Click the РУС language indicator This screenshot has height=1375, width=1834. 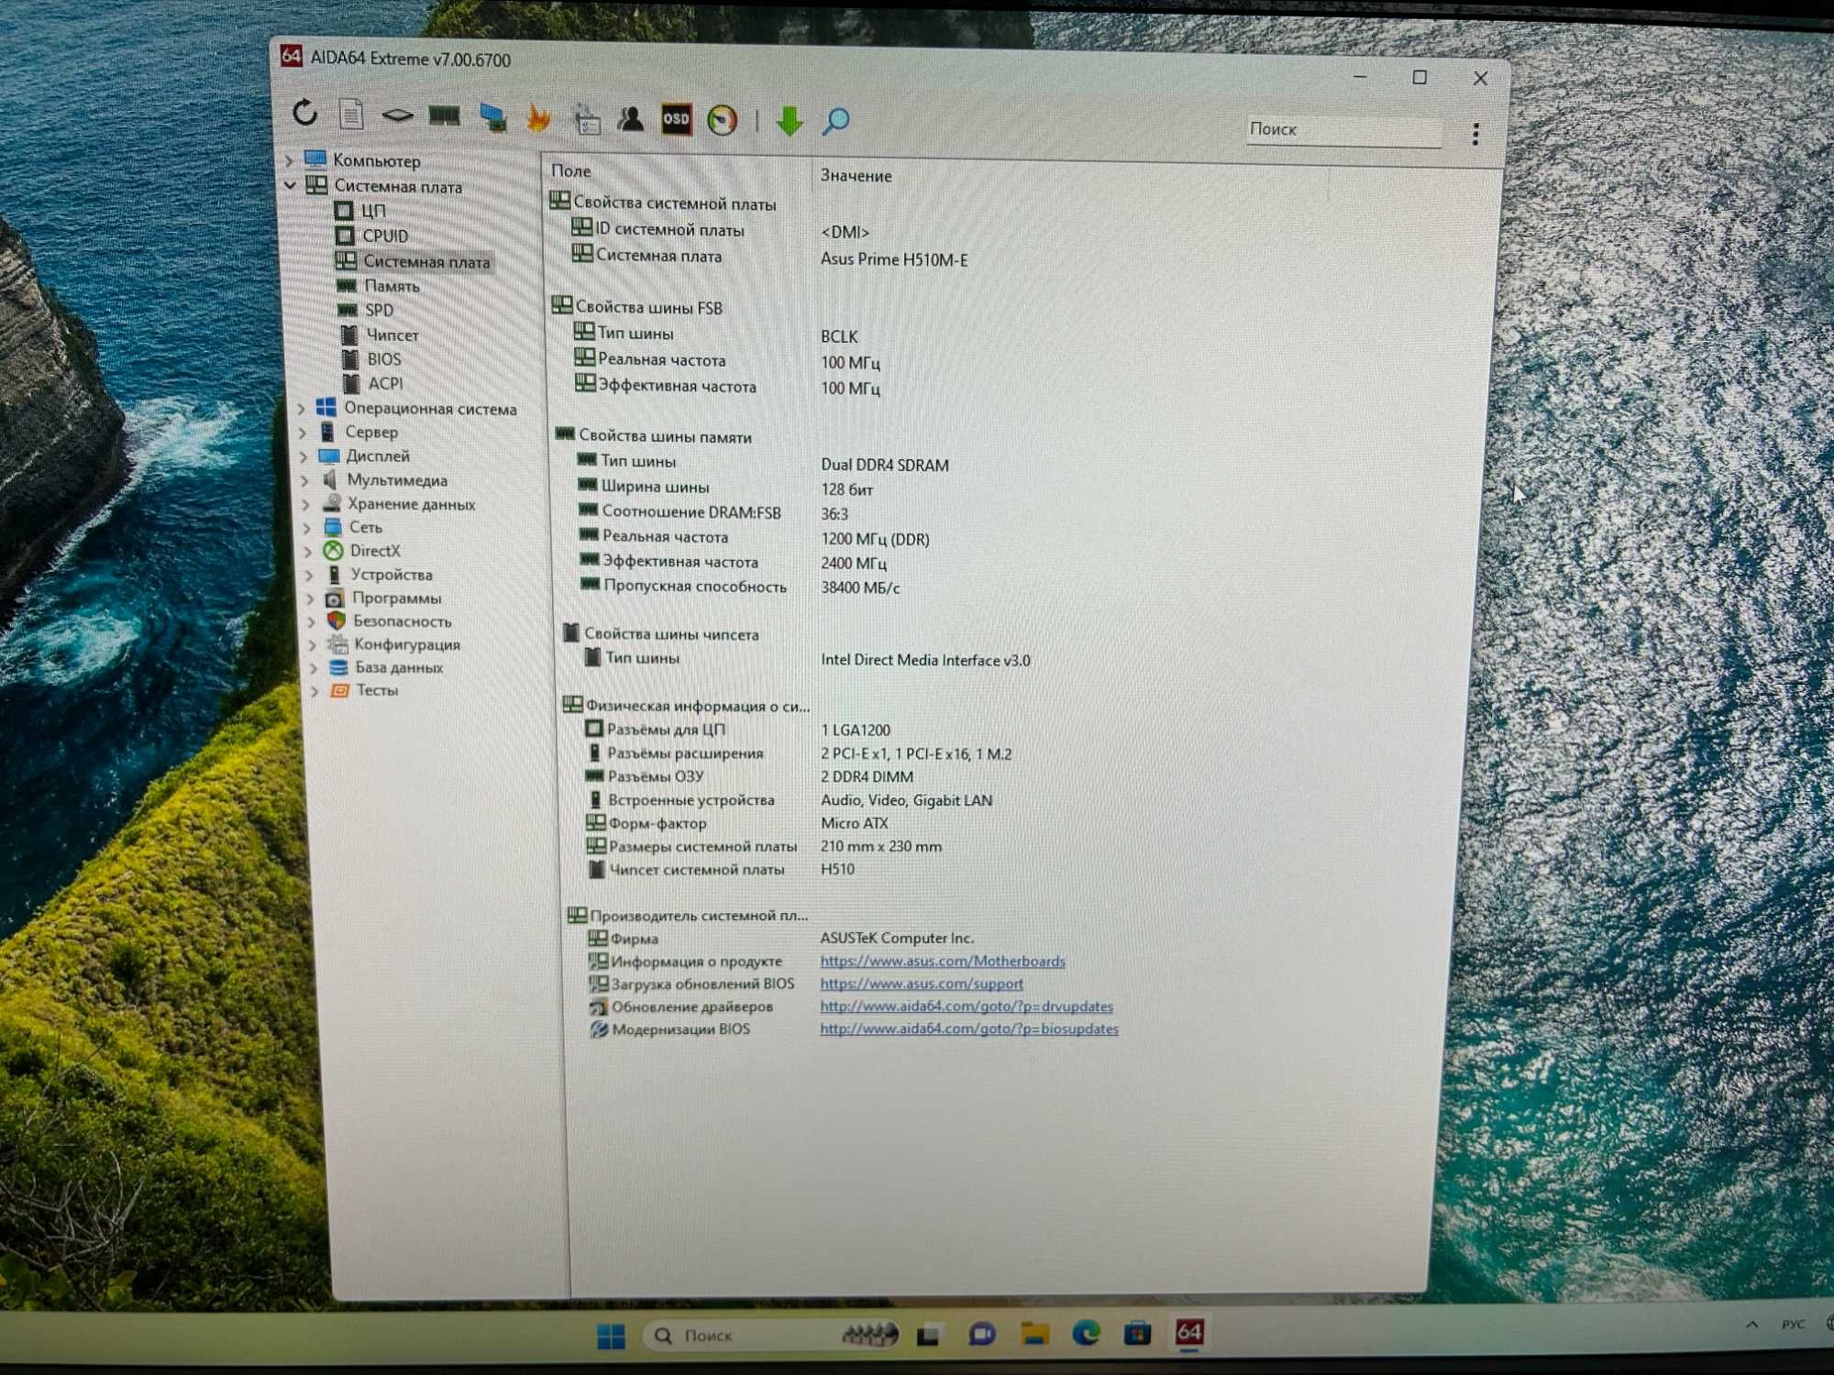(1793, 1325)
